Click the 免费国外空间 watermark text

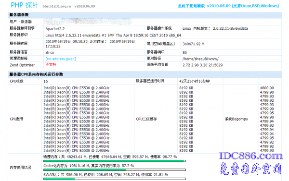coord(250,169)
